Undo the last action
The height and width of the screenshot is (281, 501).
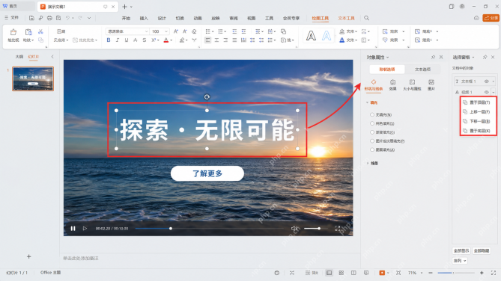(x=67, y=18)
